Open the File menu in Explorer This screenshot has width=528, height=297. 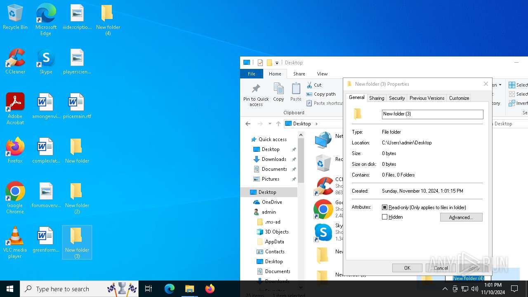251,74
